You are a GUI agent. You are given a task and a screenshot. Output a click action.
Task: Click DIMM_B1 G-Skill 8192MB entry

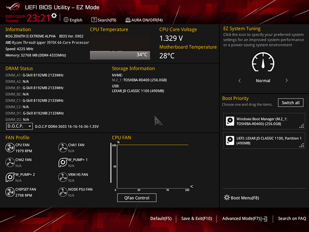click(x=34, y=88)
